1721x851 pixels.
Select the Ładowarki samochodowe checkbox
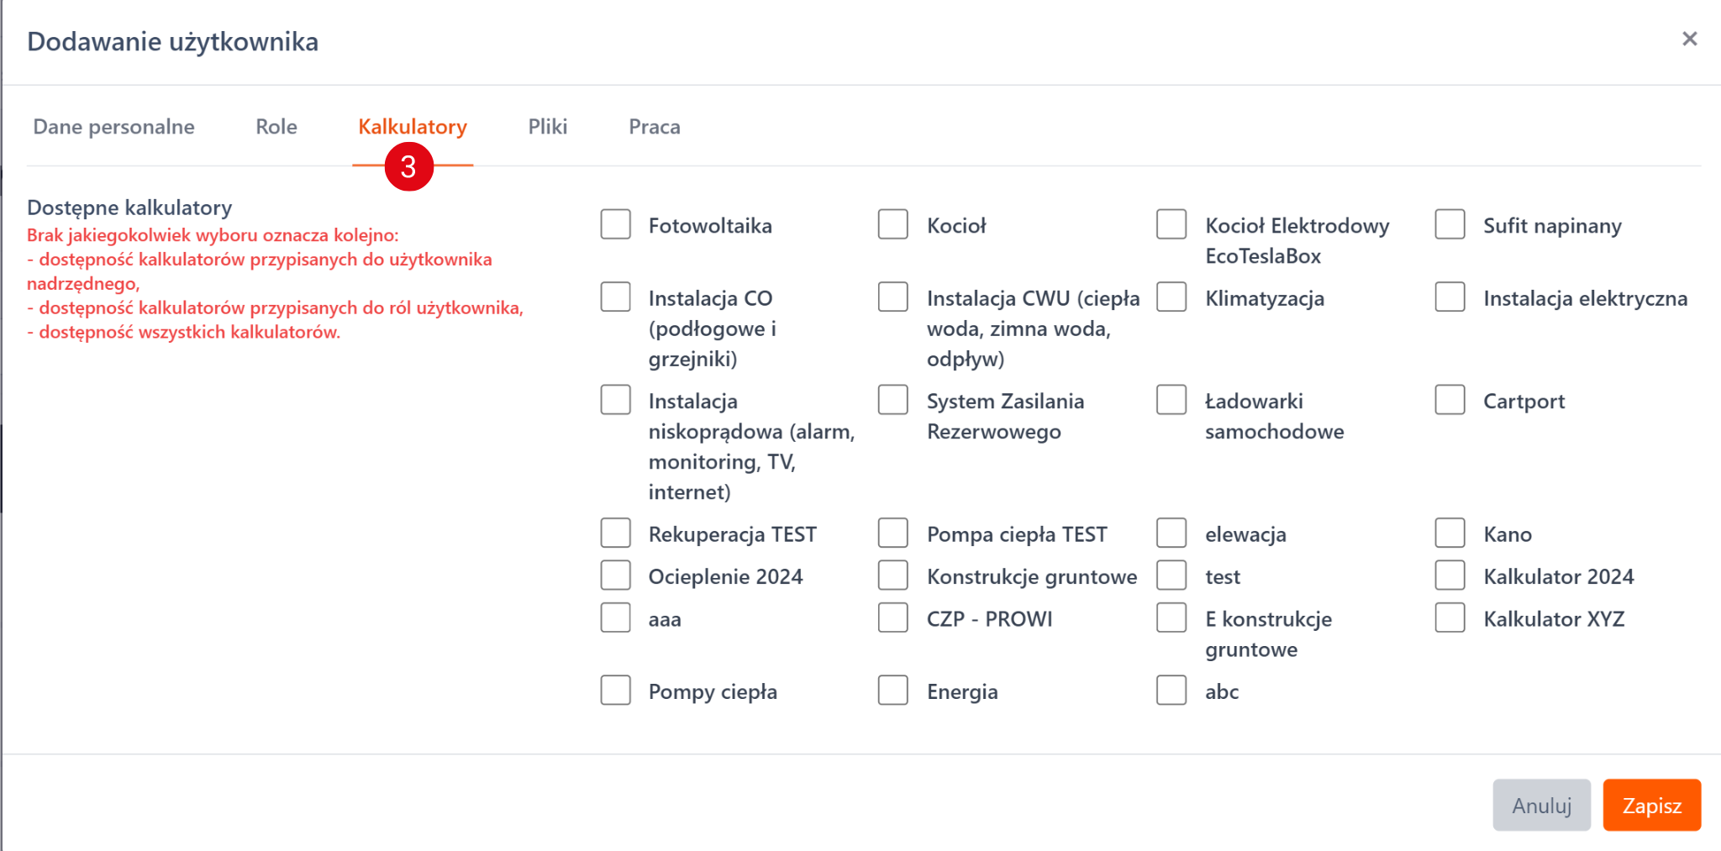point(1171,400)
